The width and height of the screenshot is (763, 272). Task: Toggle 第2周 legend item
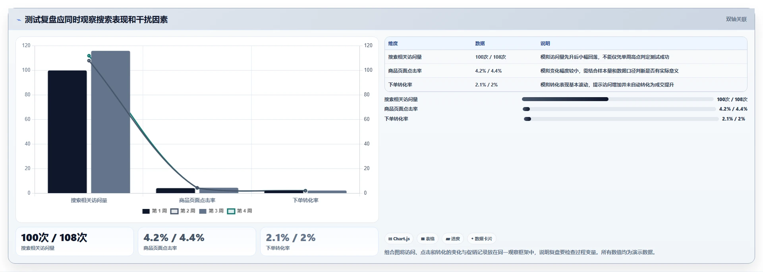183,211
